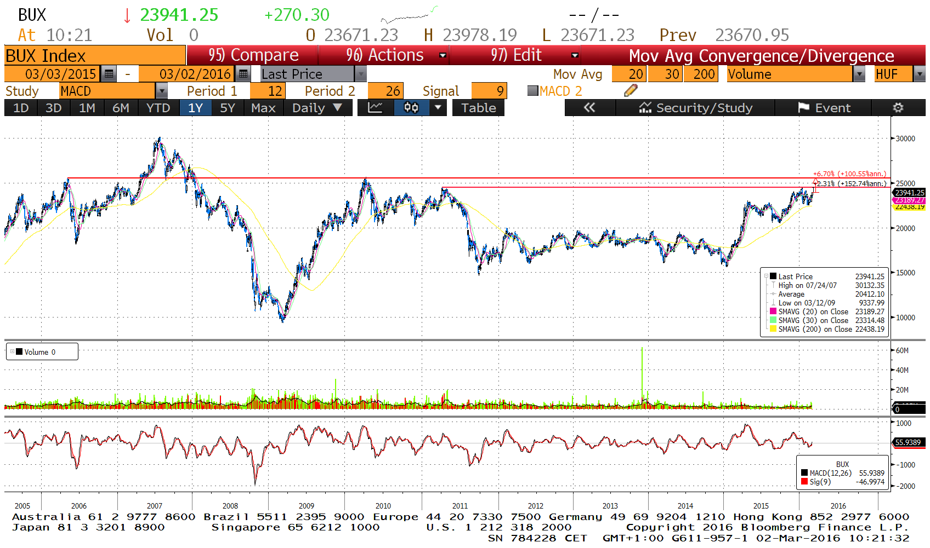Click the Event flag icon
The height and width of the screenshot is (548, 930).
(804, 108)
